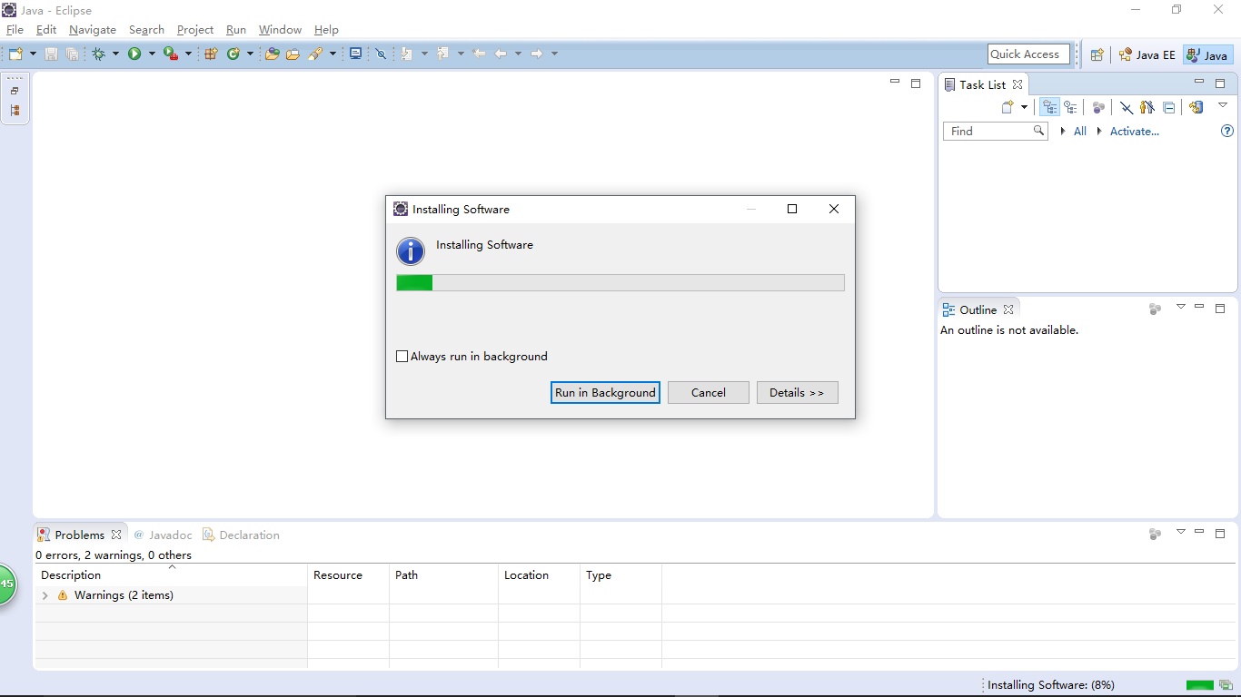Click Synchronize Changed icon in Task List
This screenshot has width=1241, height=697.
pyautogui.click(x=1196, y=107)
